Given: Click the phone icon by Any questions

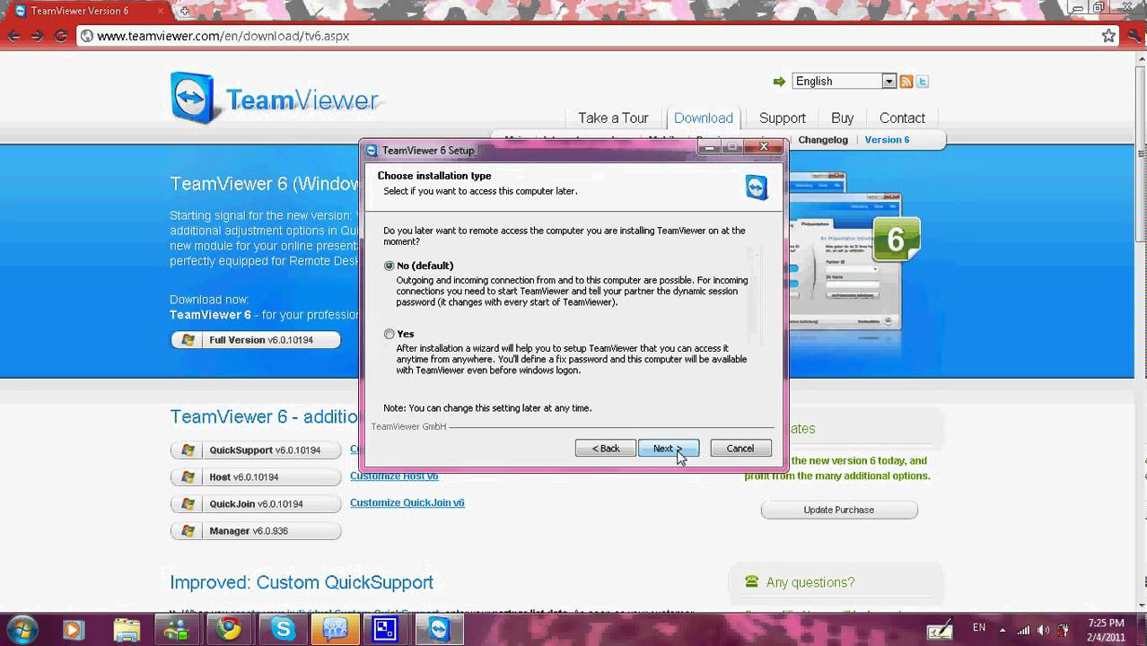Looking at the screenshot, I should (751, 581).
